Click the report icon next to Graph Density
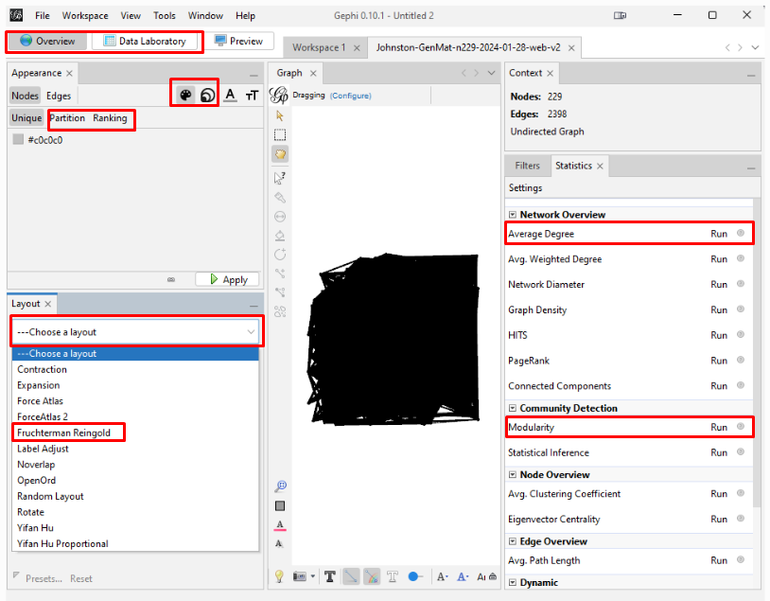 pos(741,309)
